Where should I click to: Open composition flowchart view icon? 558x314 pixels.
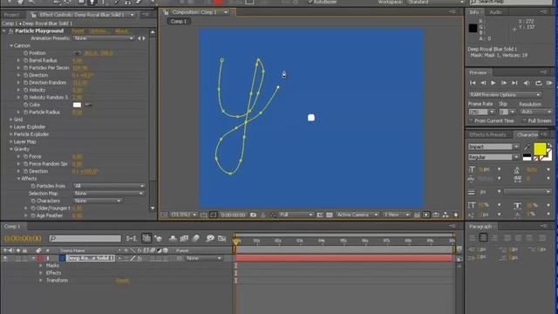pyautogui.click(x=446, y=215)
